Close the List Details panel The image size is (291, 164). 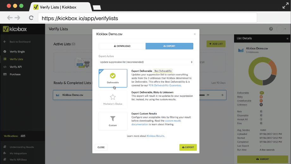click(287, 38)
